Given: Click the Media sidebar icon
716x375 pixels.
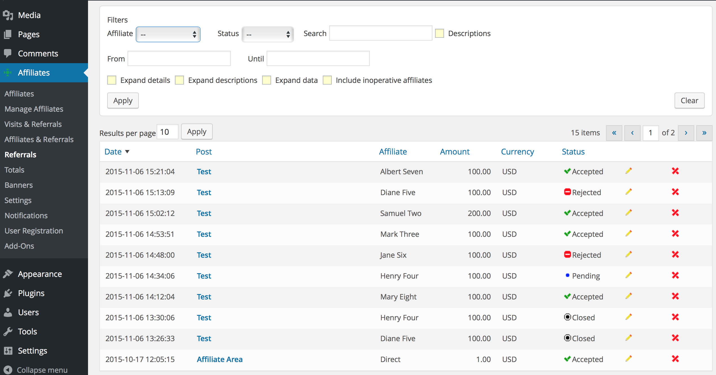Looking at the screenshot, I should (8, 15).
